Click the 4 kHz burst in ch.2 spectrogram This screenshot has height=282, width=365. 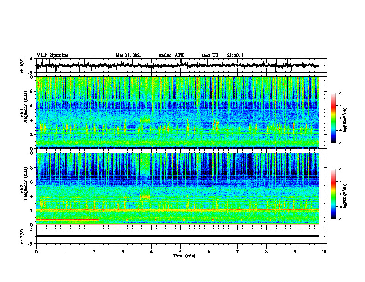point(145,197)
